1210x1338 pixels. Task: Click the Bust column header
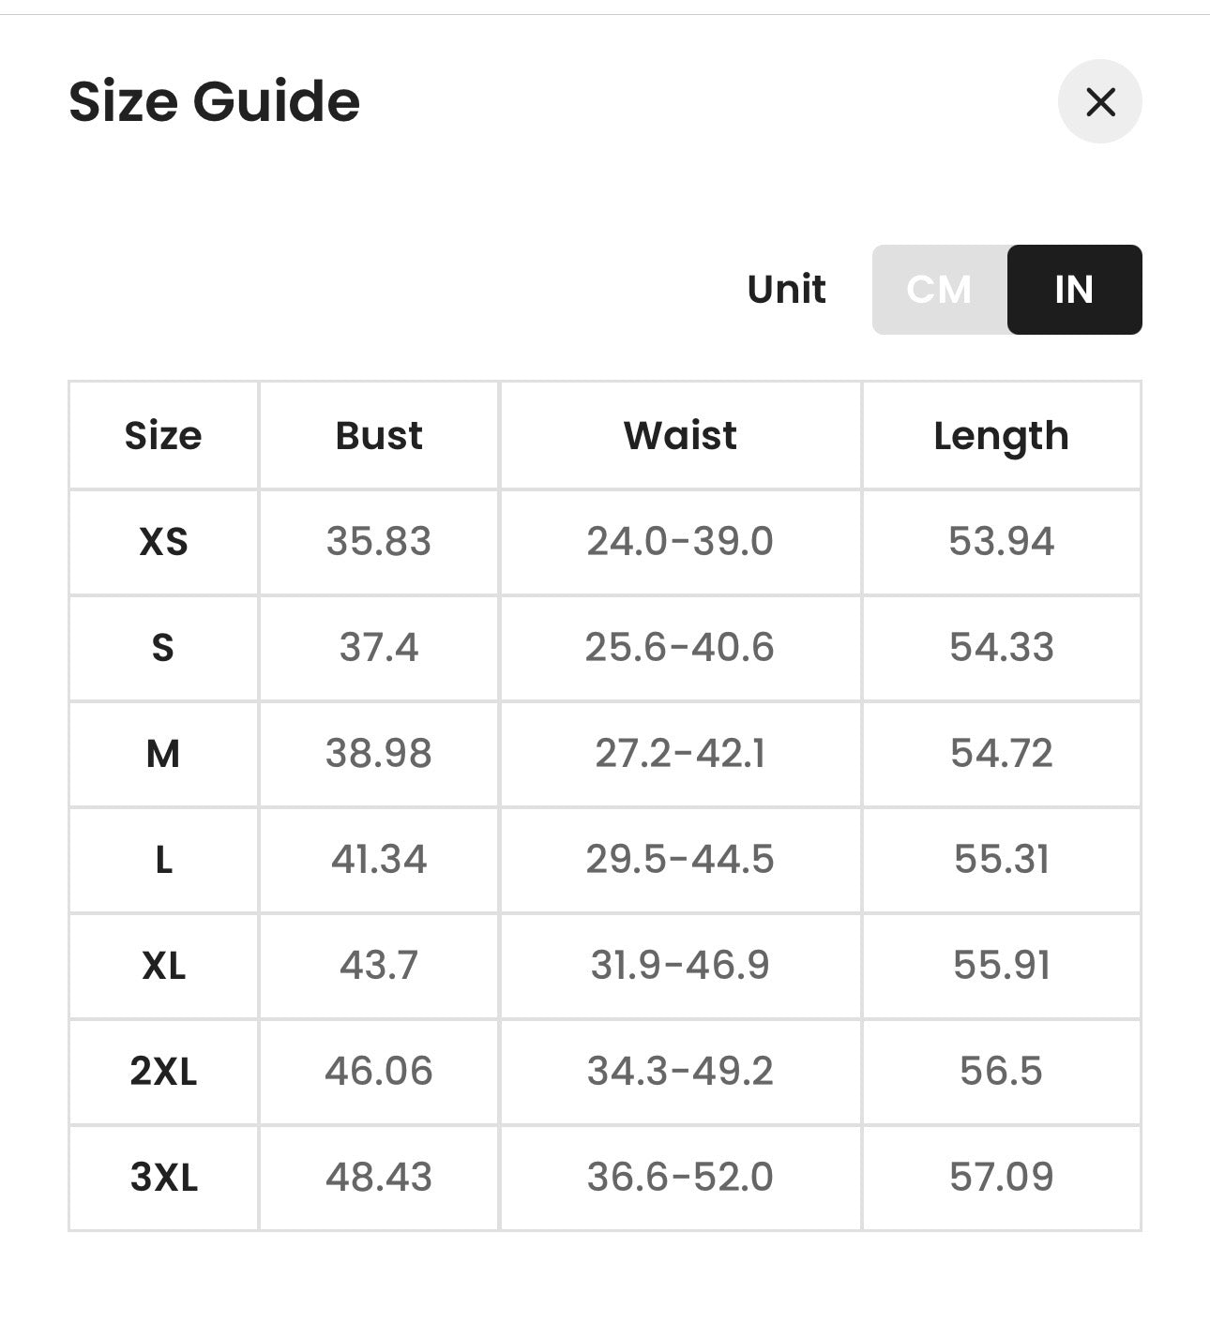tap(379, 436)
